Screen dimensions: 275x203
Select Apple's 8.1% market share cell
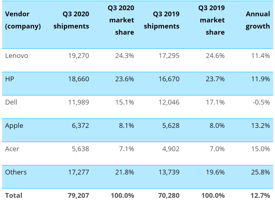tap(126, 126)
